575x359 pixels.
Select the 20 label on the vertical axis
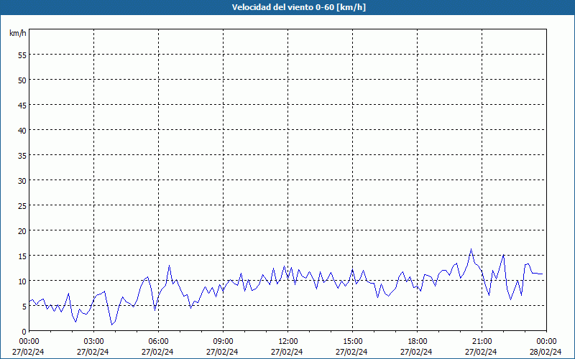(22, 230)
